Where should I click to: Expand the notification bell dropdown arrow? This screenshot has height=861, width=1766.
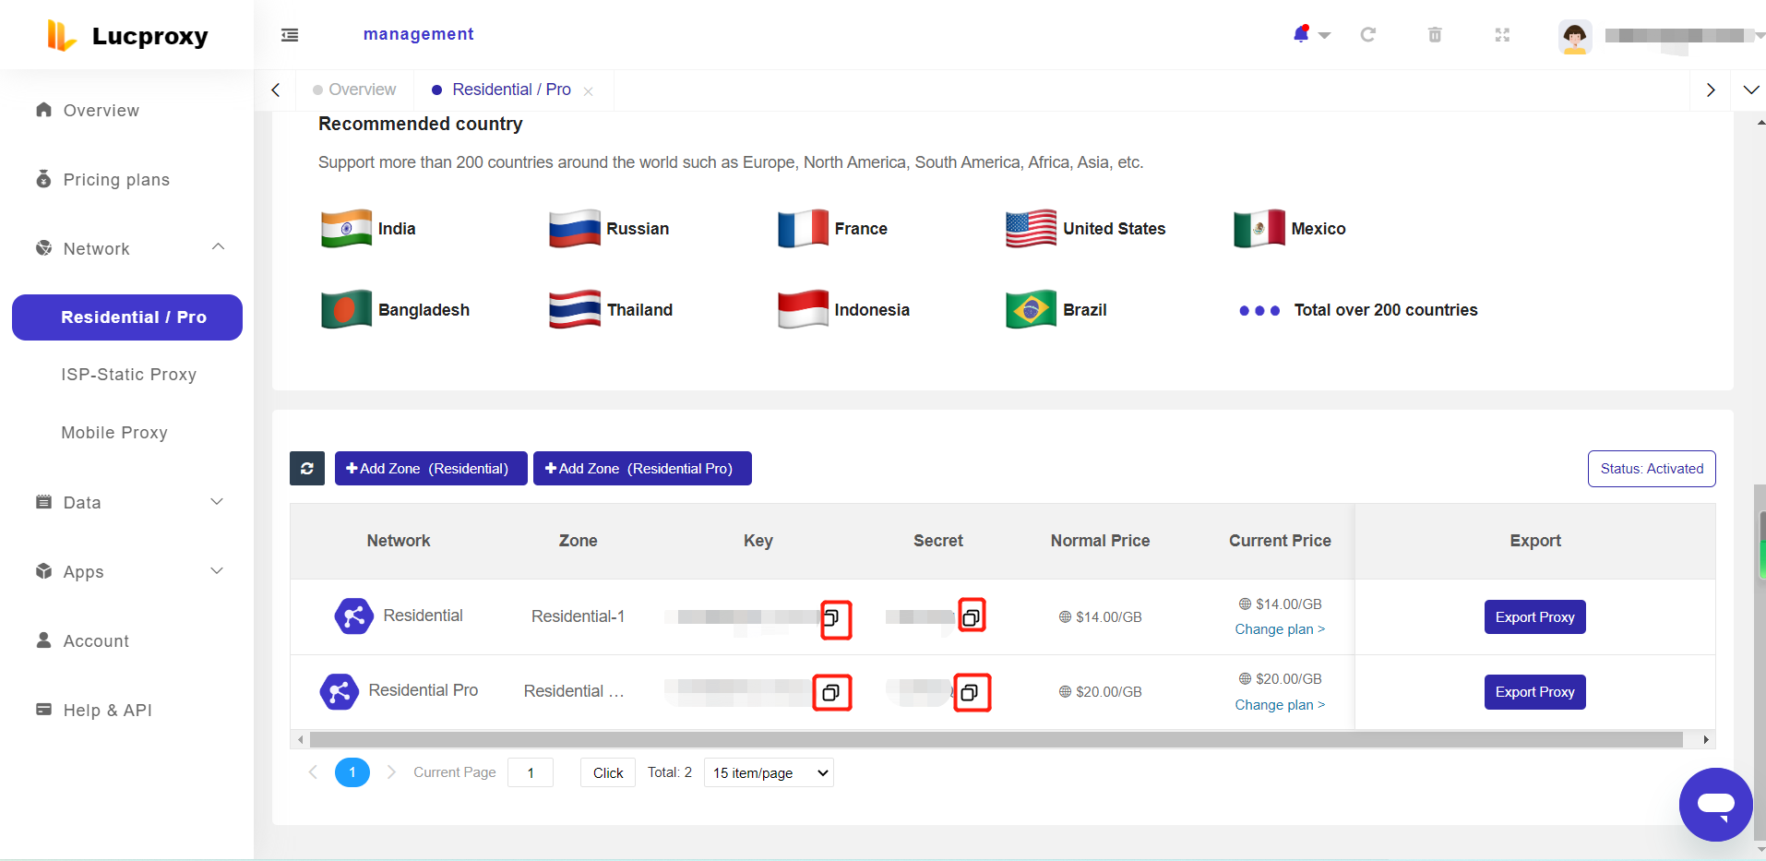click(1325, 35)
